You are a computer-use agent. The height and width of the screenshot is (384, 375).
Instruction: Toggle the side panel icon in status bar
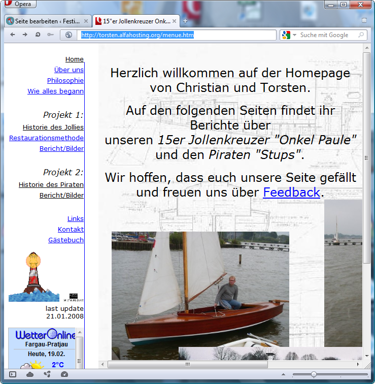point(13,374)
